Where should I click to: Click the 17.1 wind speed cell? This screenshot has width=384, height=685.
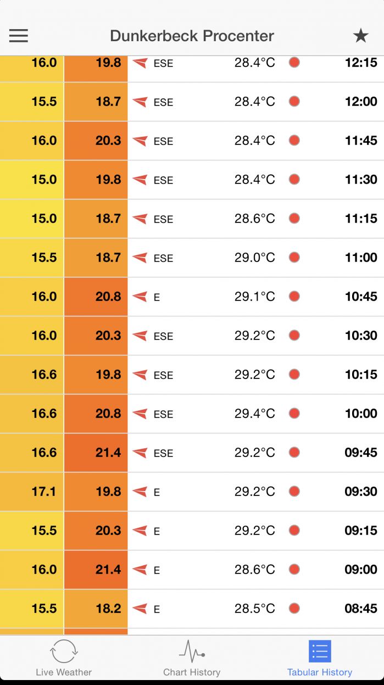coord(32,492)
